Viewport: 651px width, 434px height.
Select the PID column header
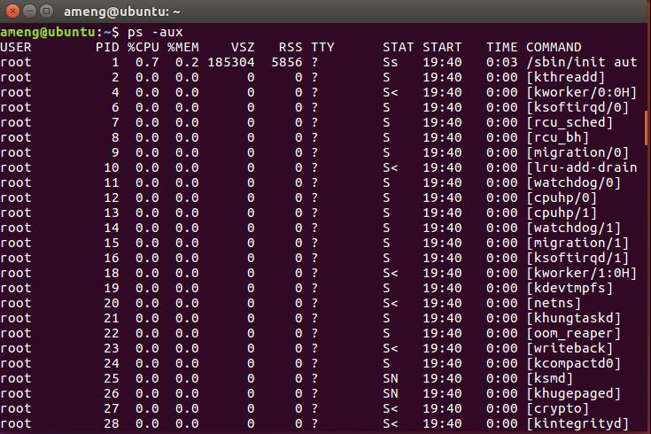pyautogui.click(x=107, y=47)
